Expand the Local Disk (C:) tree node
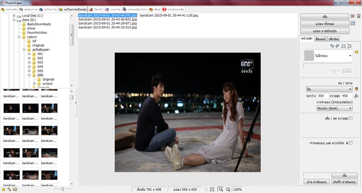This screenshot has width=362, height=193. [14, 16]
